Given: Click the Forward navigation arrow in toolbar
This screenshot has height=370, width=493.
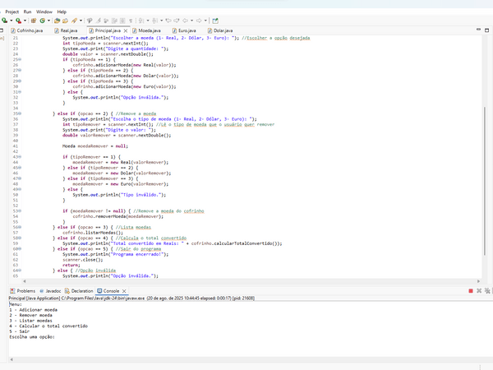Looking at the screenshot, I should [x=200, y=20].
